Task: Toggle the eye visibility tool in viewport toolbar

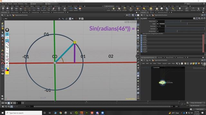Action: tap(7, 34)
